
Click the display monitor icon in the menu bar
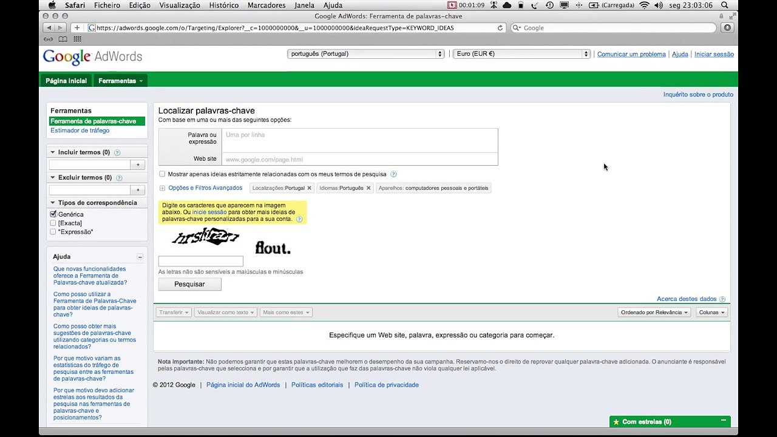[564, 5]
